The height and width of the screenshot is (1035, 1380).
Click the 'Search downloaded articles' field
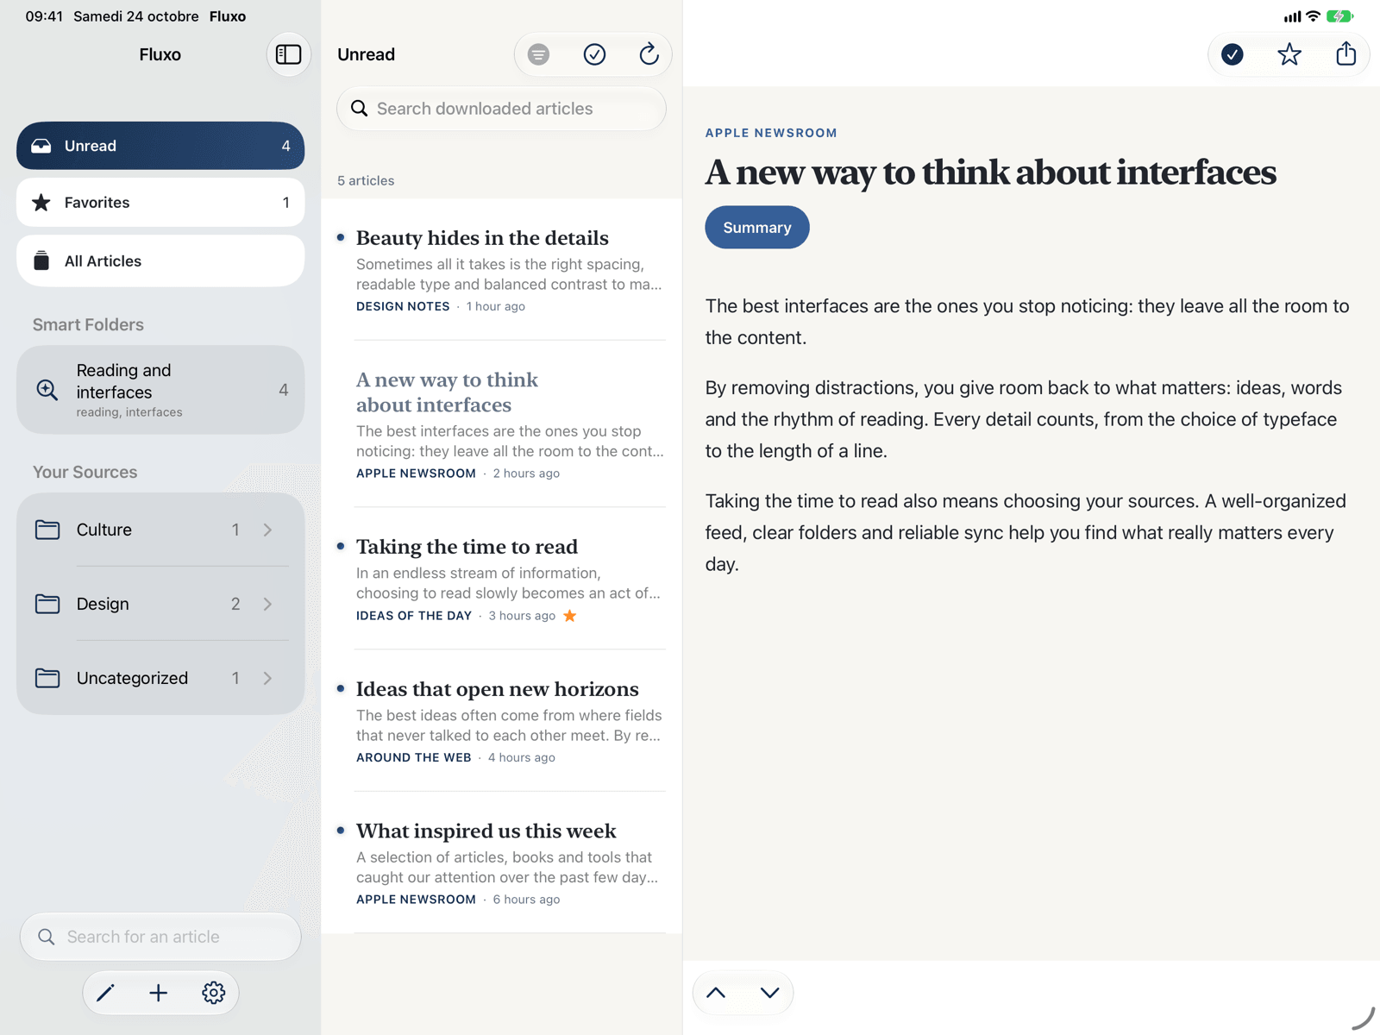(501, 109)
